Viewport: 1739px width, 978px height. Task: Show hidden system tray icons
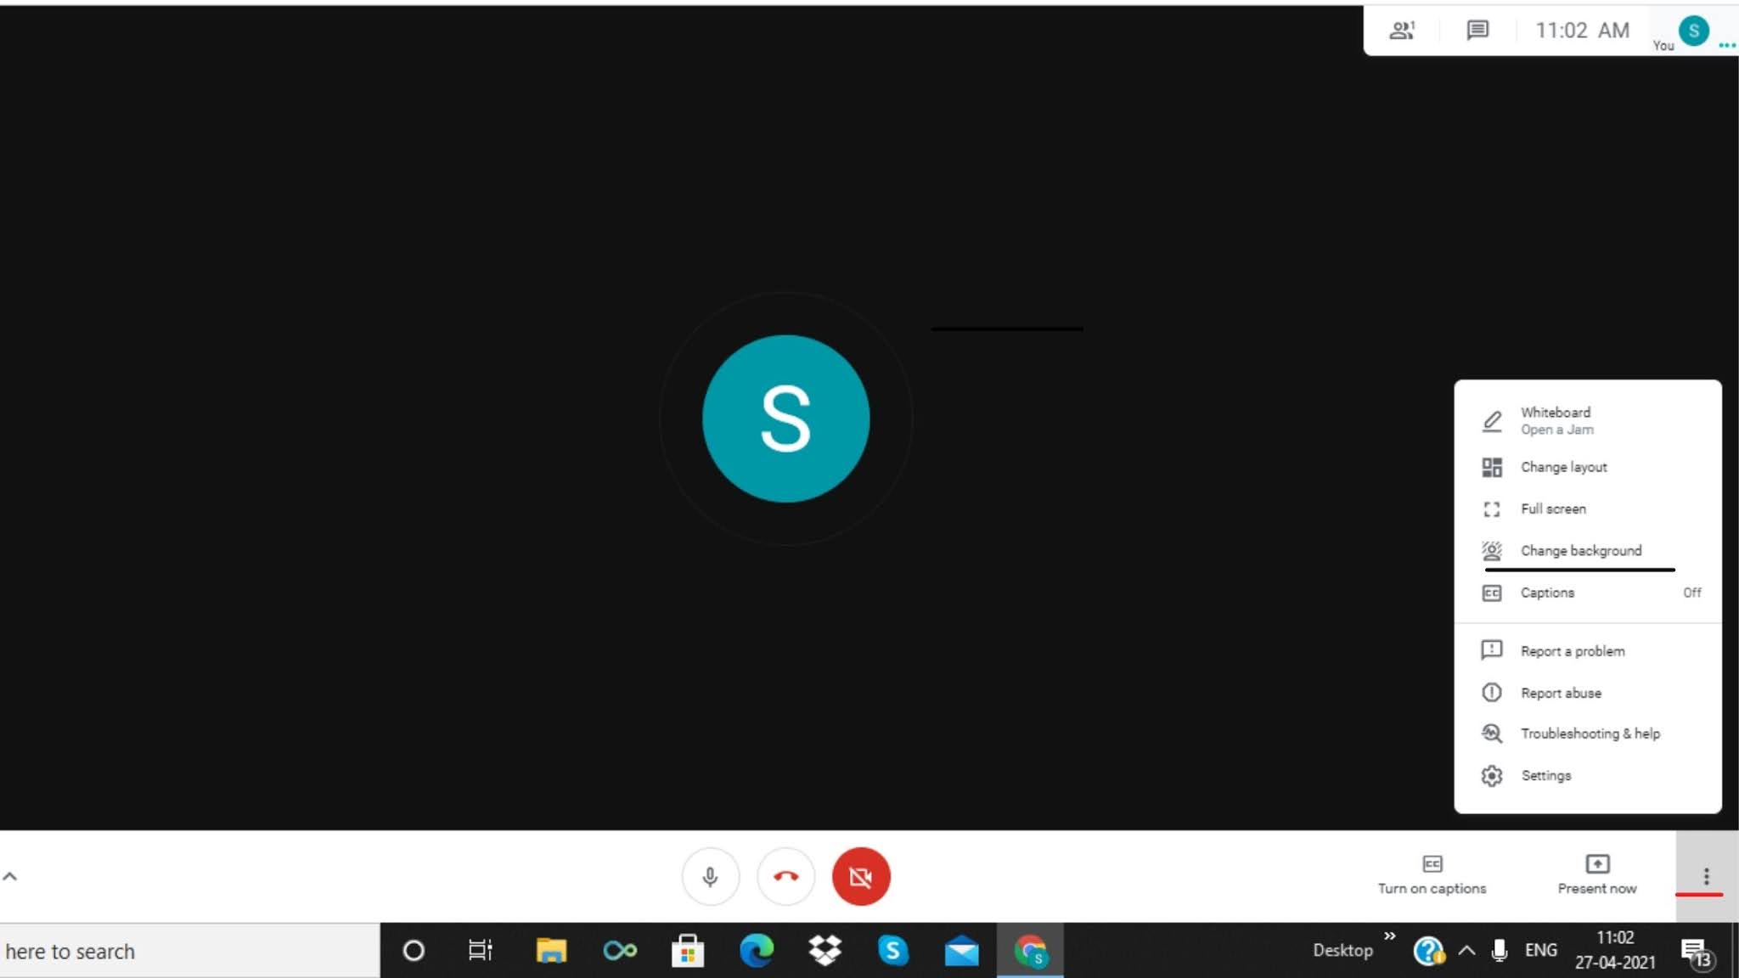coord(1466,950)
